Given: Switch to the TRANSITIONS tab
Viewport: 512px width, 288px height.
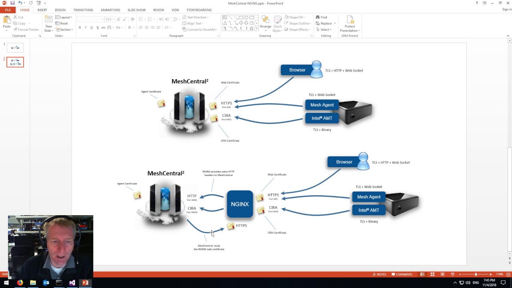Looking at the screenshot, I should [x=83, y=10].
